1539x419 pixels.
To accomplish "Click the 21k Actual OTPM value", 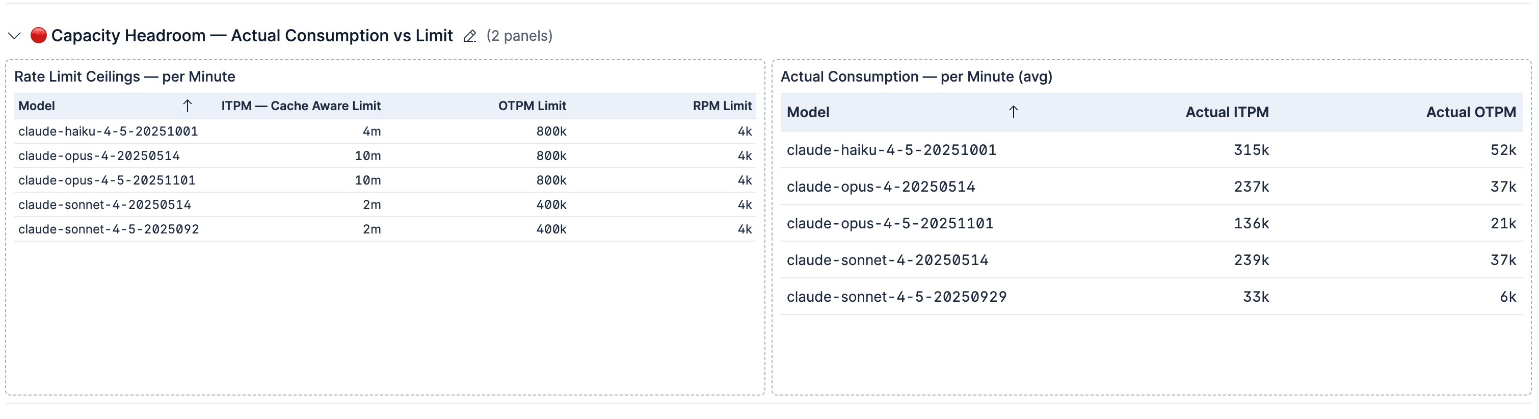I will [x=1503, y=223].
